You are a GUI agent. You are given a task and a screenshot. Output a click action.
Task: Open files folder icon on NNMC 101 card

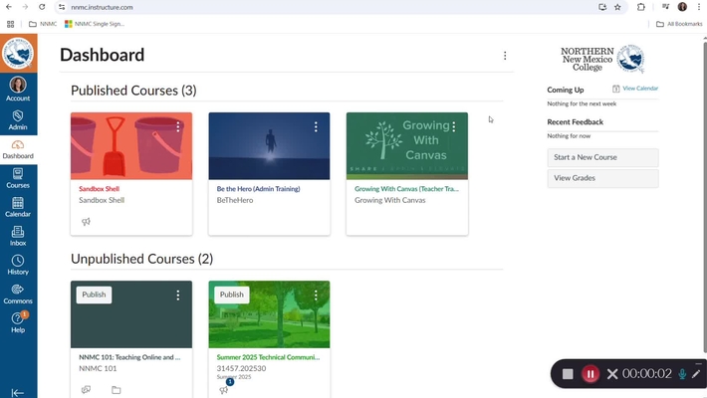[x=116, y=389]
